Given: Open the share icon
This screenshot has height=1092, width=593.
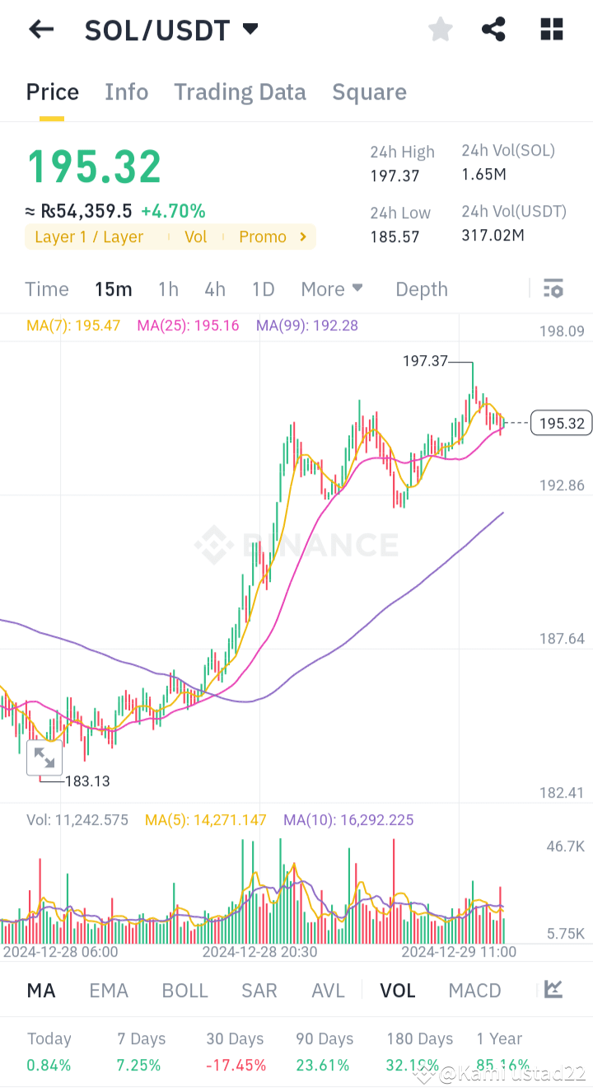Looking at the screenshot, I should click(x=493, y=29).
